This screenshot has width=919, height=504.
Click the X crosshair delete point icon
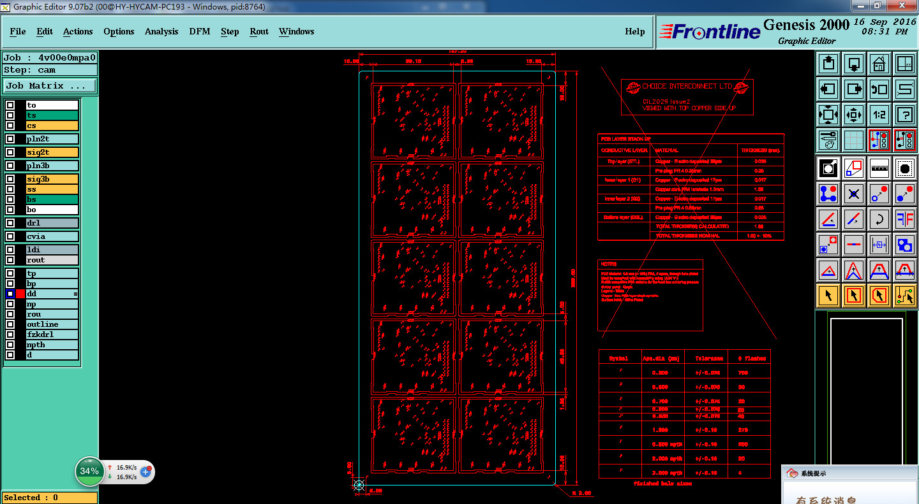tap(853, 193)
